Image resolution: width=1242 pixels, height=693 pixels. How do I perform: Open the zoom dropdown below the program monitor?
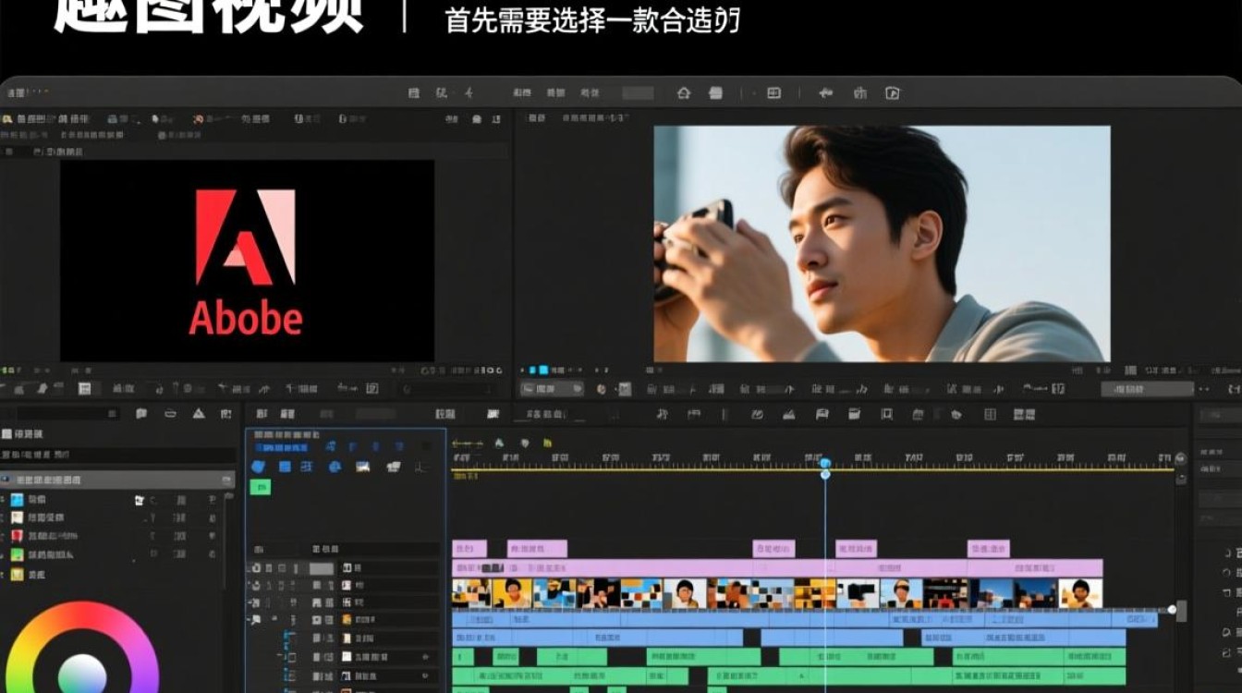[552, 389]
